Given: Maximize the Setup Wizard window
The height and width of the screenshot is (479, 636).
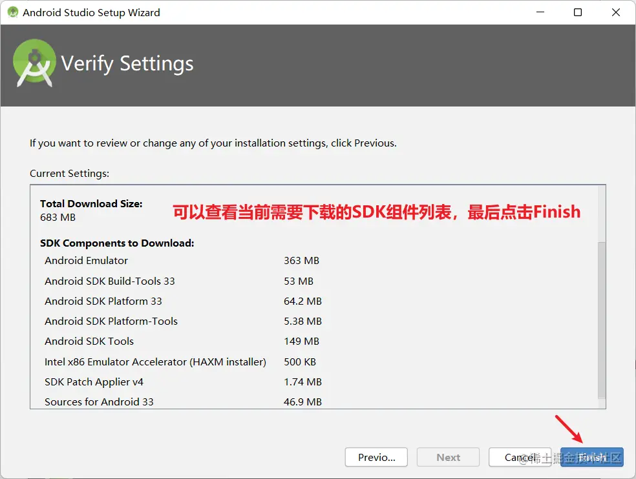Looking at the screenshot, I should (578, 12).
